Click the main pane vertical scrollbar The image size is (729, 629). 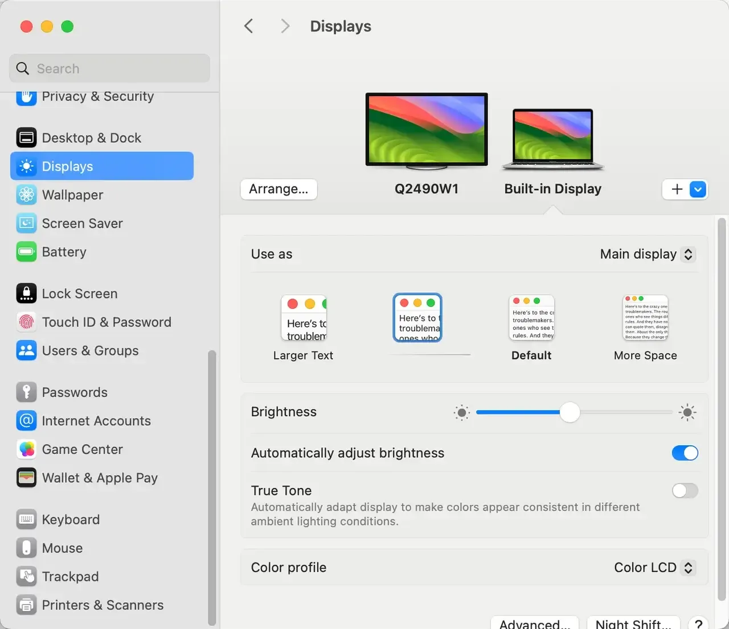tap(722, 409)
